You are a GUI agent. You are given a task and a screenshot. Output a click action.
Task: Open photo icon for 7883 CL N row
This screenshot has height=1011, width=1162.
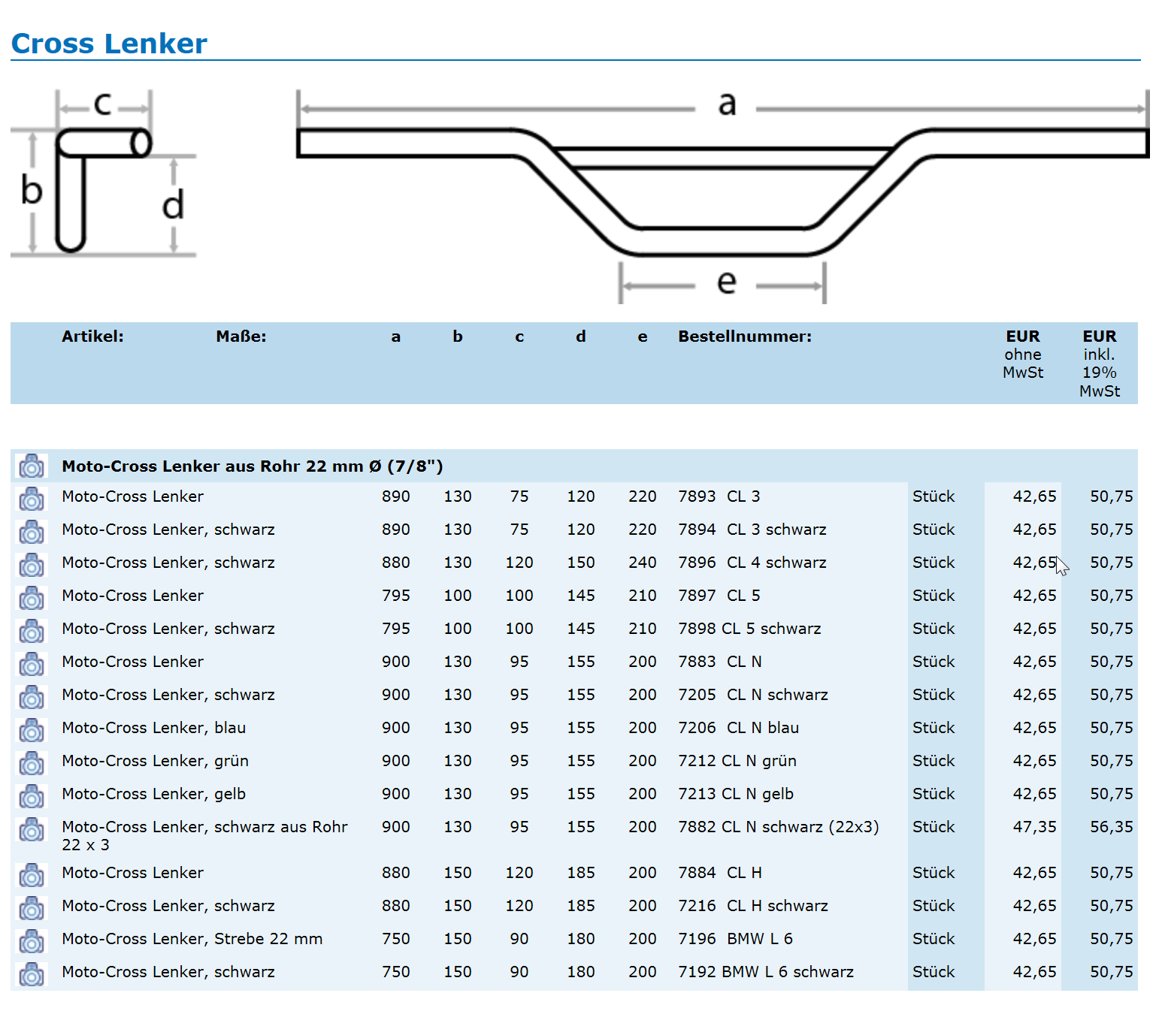pyautogui.click(x=32, y=665)
